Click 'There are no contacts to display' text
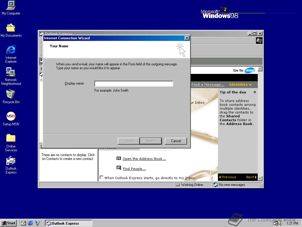Viewport: 302px width, 227px height. [68, 157]
